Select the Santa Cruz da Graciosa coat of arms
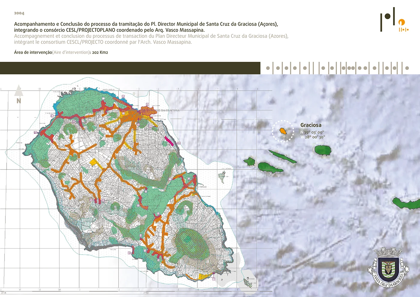The width and height of the screenshot is (420, 297). pyautogui.click(x=388, y=267)
